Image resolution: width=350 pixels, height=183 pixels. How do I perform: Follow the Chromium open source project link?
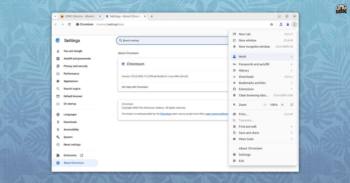(x=166, y=114)
